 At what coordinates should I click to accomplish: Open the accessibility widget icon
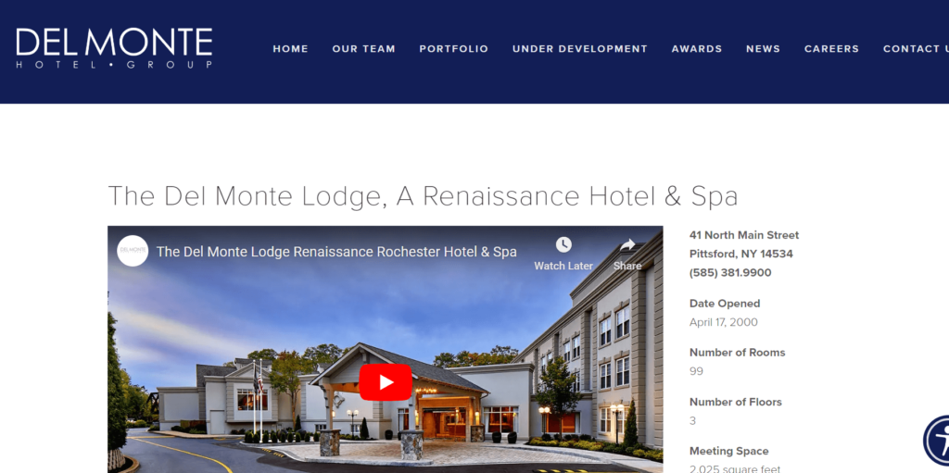click(x=937, y=441)
